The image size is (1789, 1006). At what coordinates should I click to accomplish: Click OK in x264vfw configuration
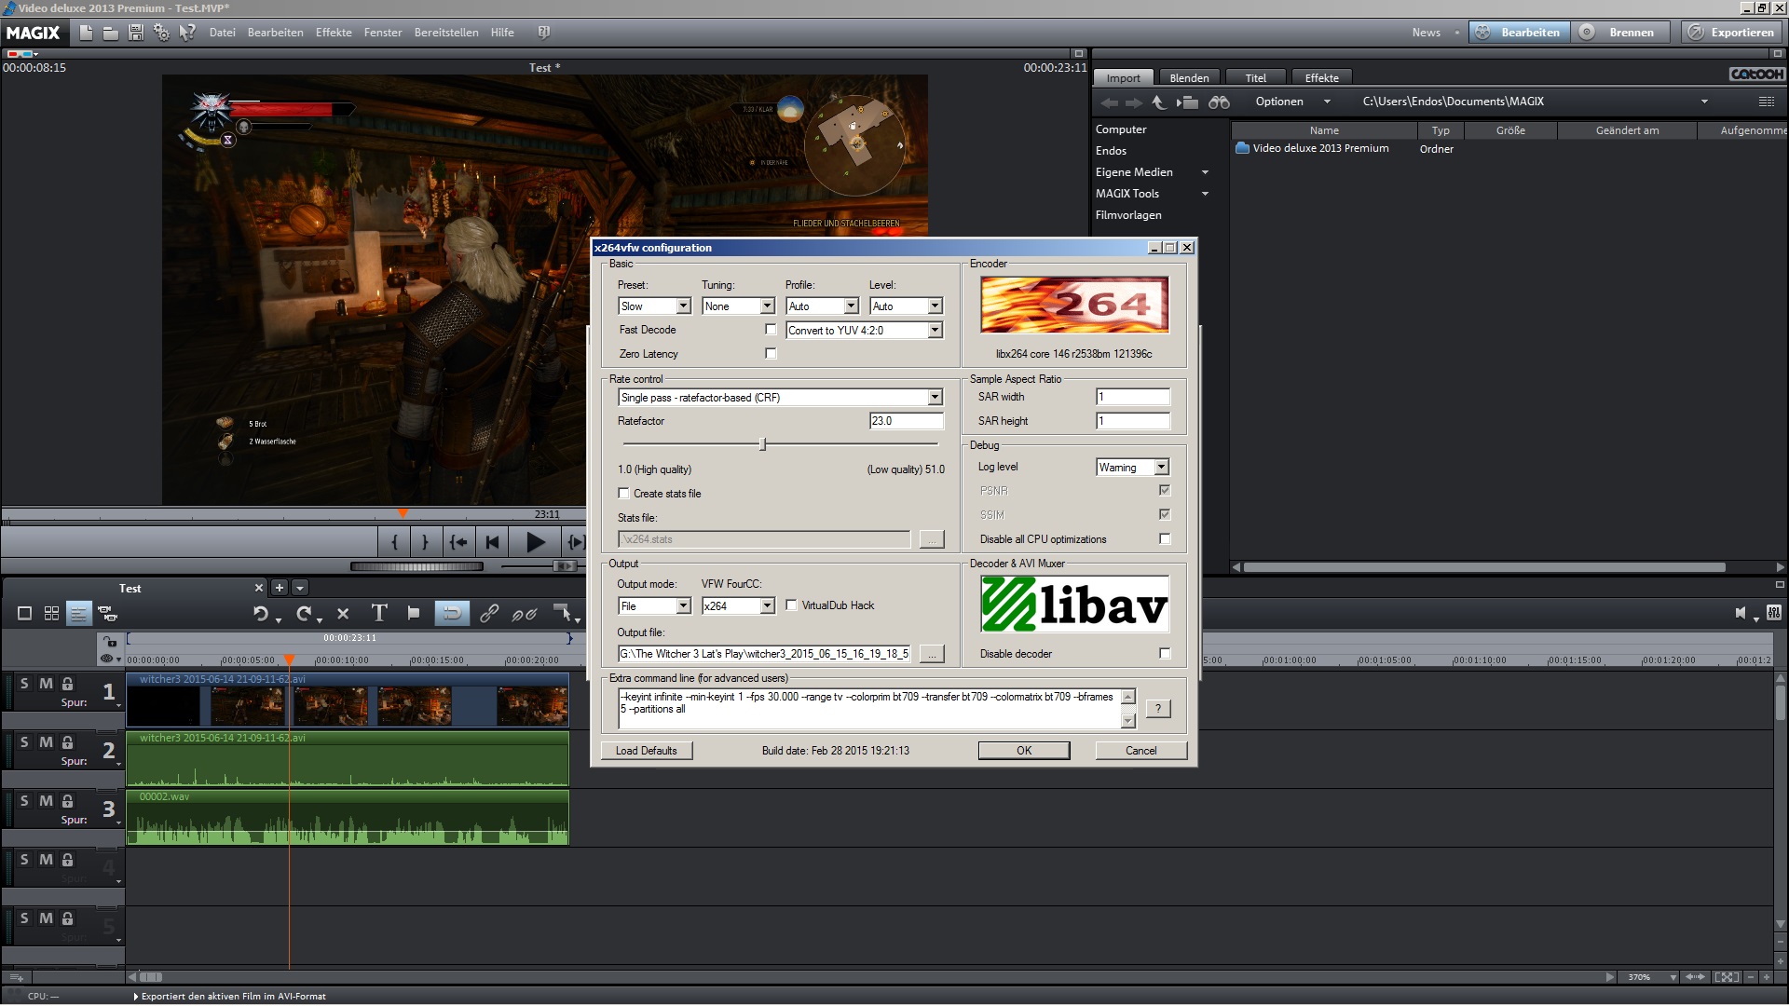1024,751
